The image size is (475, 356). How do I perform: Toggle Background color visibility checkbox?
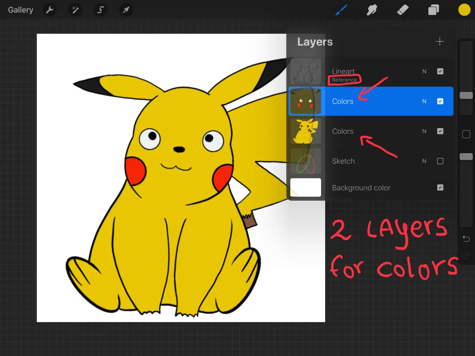point(440,187)
